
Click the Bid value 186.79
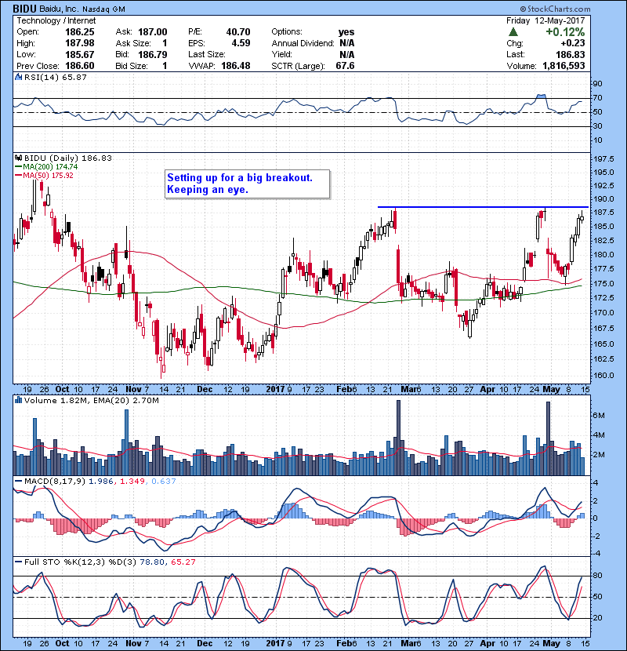tap(152, 54)
